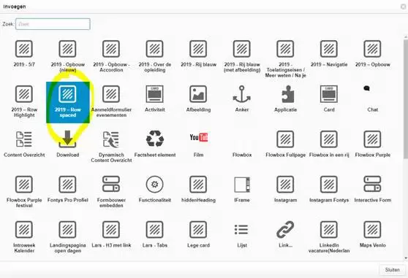Pick the Functionaliteit gear icon
Viewport: 408px width, 278px height.
(x=154, y=185)
